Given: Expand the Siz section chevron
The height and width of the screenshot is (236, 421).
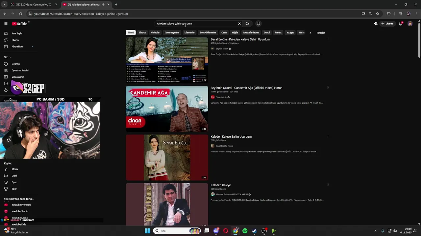Looking at the screenshot, I should tap(10, 57).
